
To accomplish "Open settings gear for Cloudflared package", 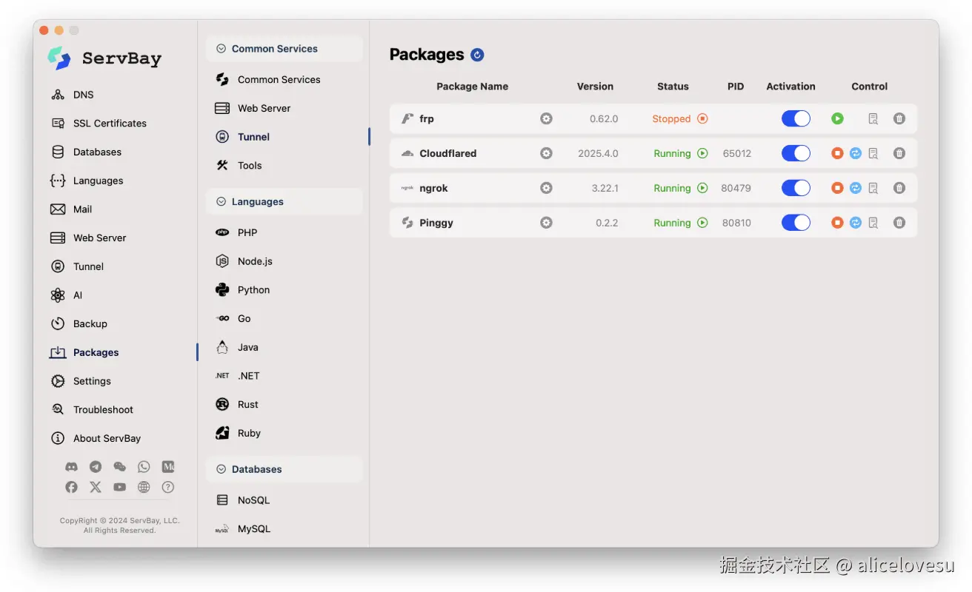I will (x=546, y=153).
